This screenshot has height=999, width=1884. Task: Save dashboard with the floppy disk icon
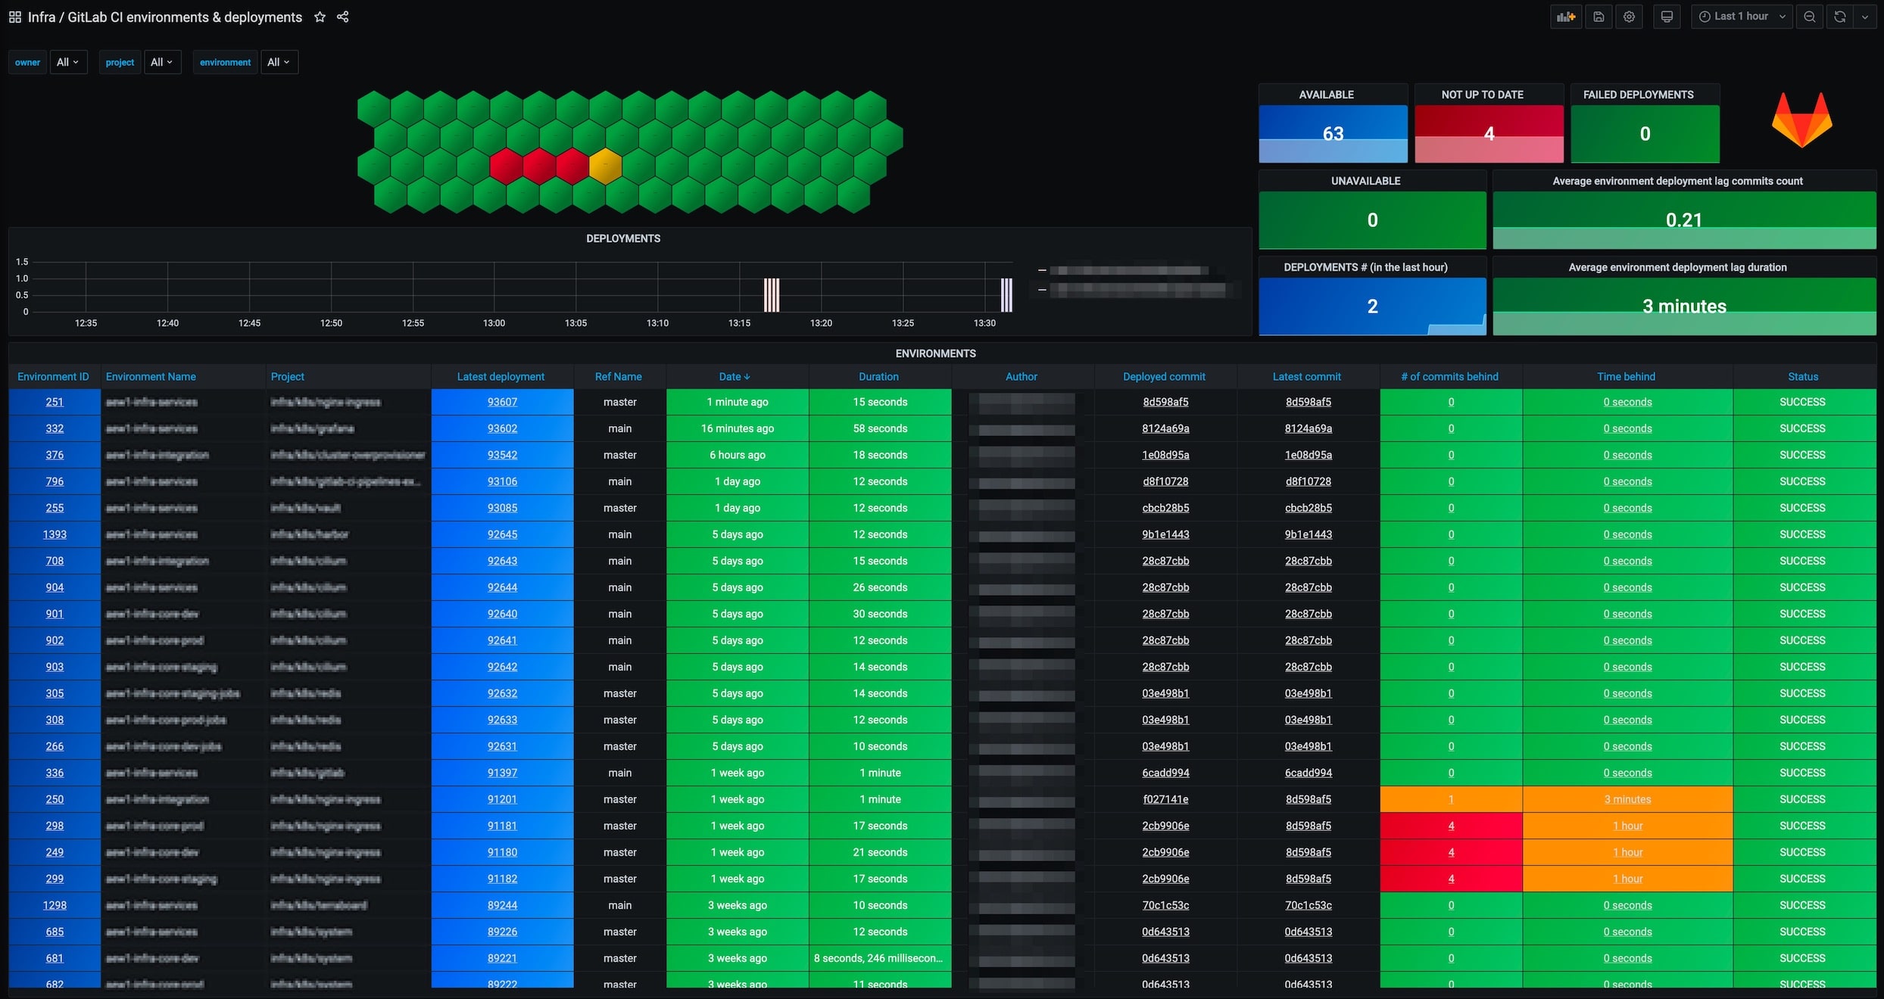coord(1599,17)
